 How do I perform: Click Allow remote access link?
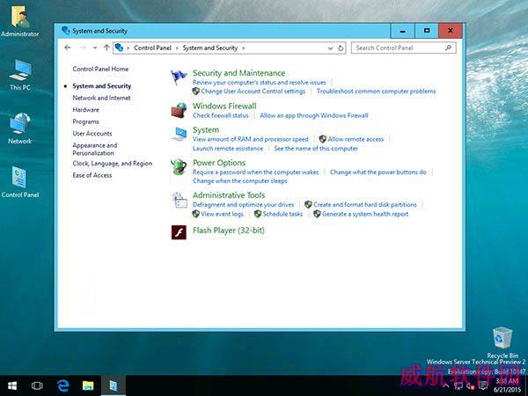[x=356, y=139]
